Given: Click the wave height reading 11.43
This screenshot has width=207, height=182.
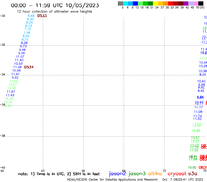Looking at the screenshot, I should (10, 95).
